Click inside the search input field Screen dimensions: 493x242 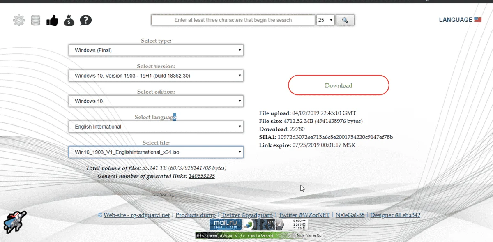[x=233, y=20]
